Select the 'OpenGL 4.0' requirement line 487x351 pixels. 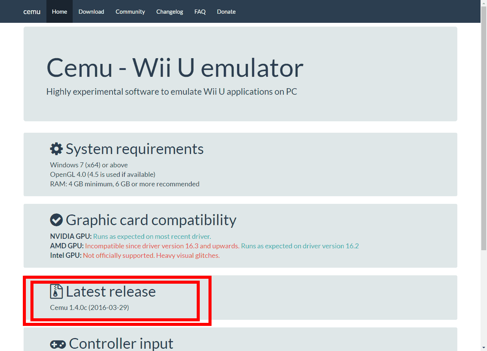[103, 175]
